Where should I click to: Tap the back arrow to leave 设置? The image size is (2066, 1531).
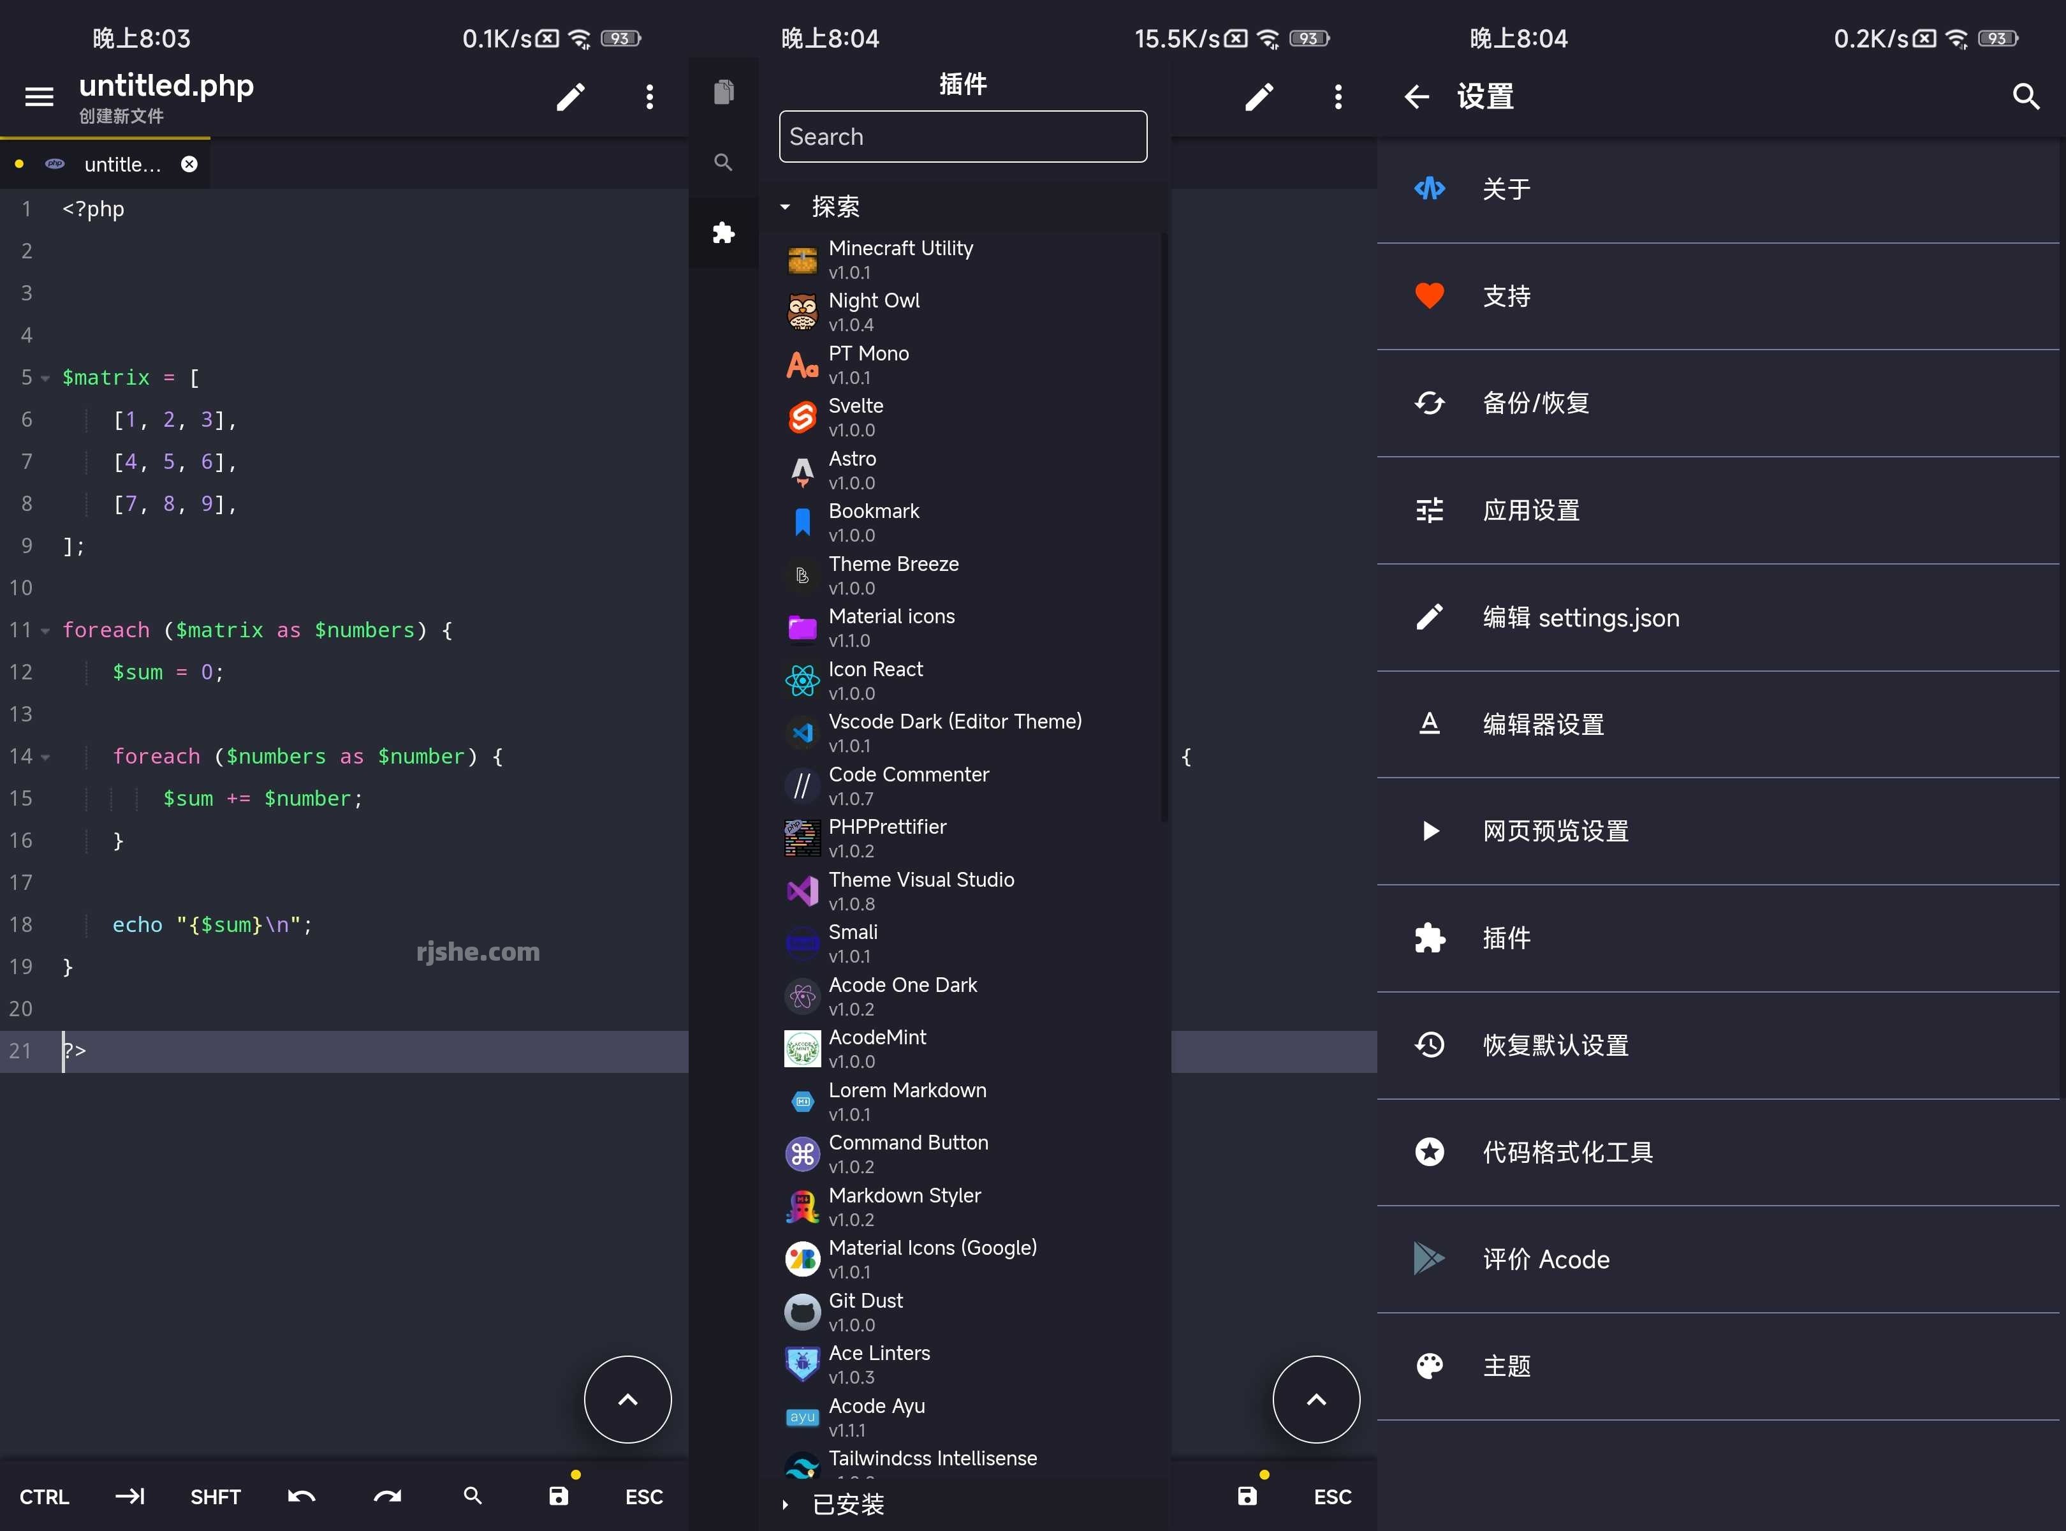(1417, 96)
